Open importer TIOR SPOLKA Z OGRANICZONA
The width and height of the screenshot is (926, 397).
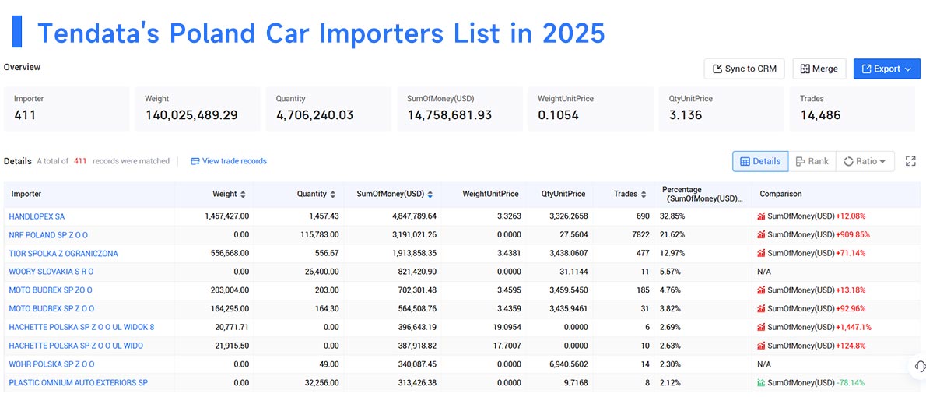click(63, 254)
